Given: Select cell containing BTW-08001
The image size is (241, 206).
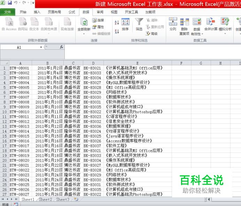Looking at the screenshot, I should click(x=21, y=68).
